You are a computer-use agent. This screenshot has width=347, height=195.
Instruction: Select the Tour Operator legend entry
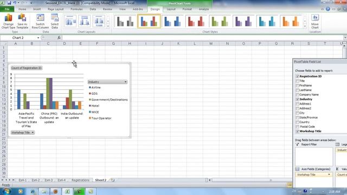point(100,118)
